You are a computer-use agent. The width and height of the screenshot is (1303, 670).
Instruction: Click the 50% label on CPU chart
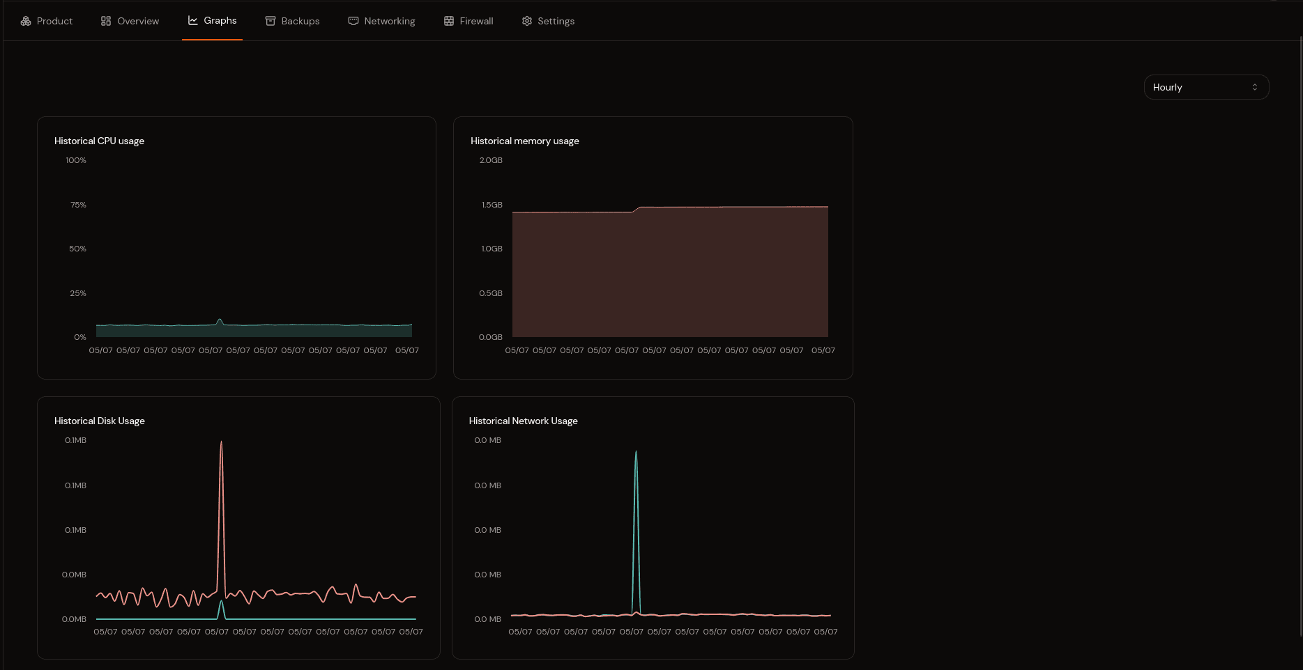click(77, 249)
